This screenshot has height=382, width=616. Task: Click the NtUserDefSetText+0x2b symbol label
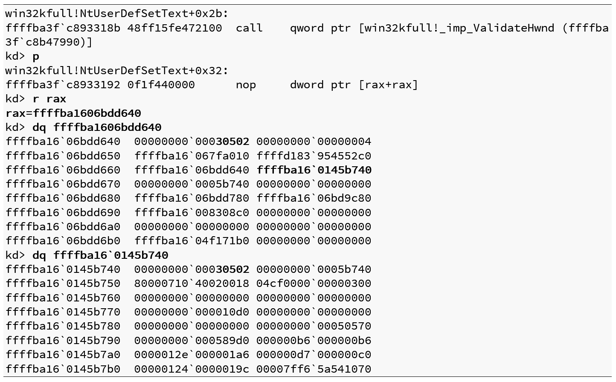click(x=116, y=14)
